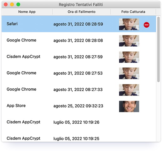Click the time luglio 05, 2022 10:19:26
162x152 pixels.
point(76,122)
